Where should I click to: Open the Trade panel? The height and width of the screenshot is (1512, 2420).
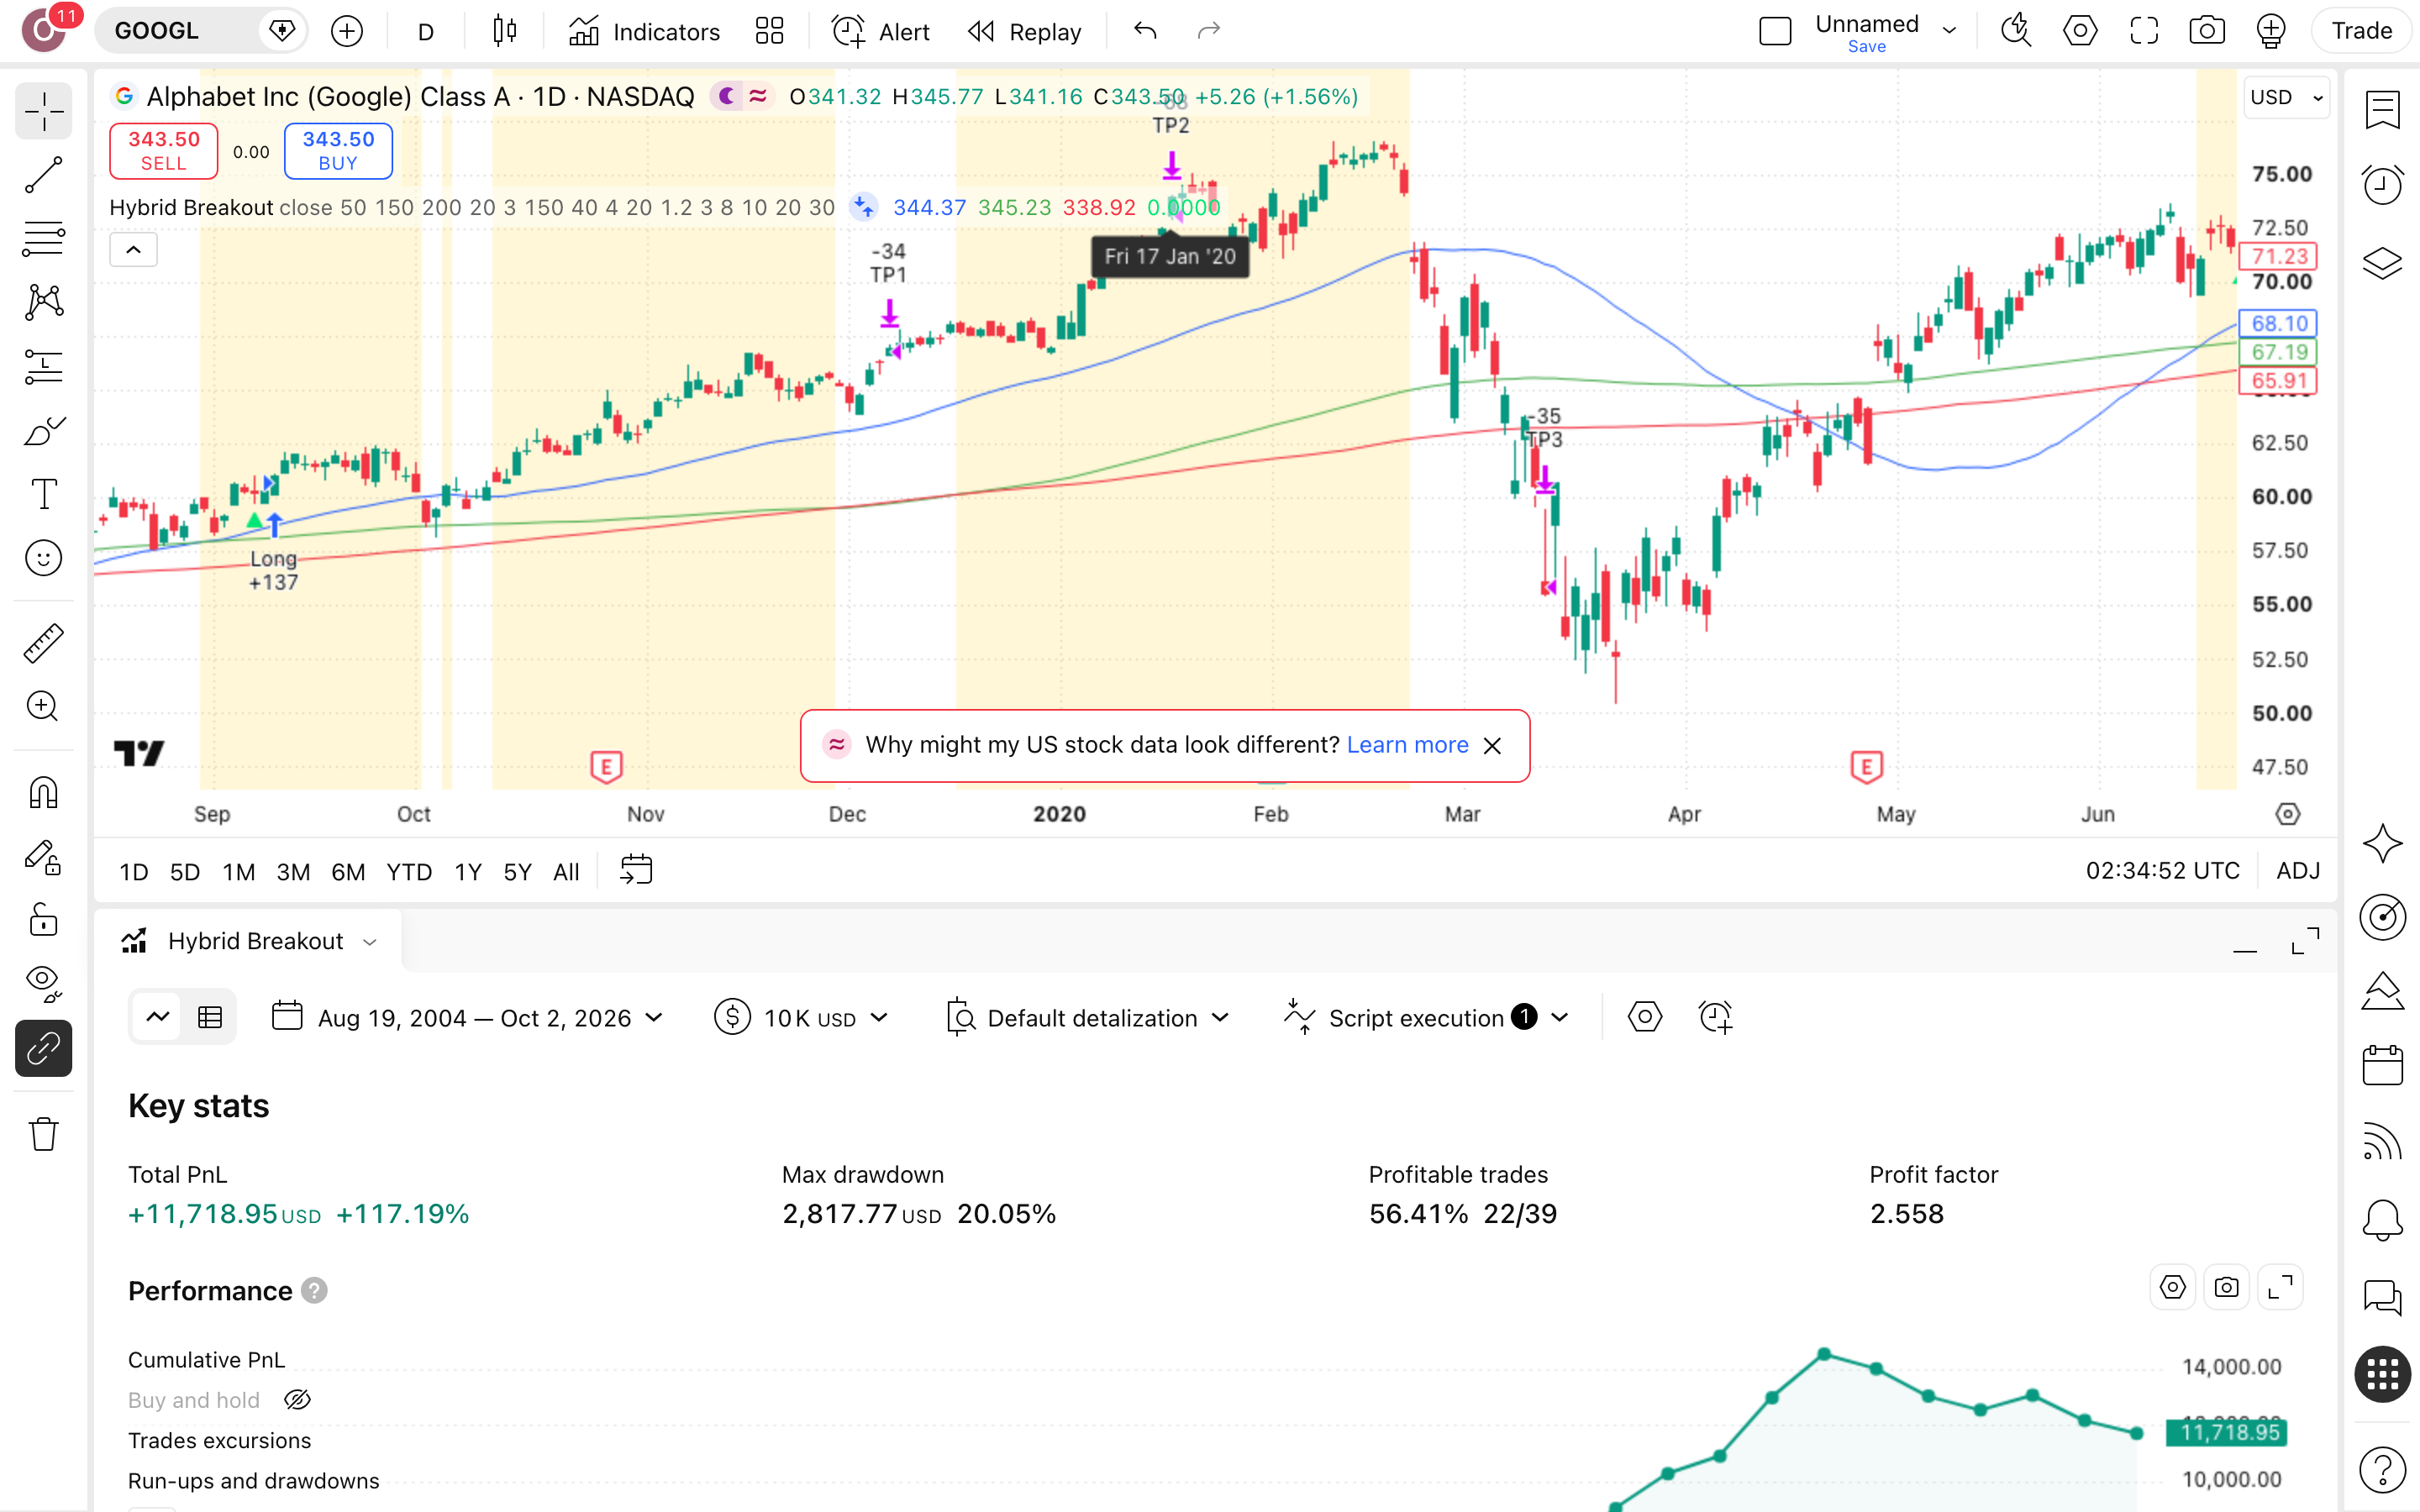(x=2361, y=31)
